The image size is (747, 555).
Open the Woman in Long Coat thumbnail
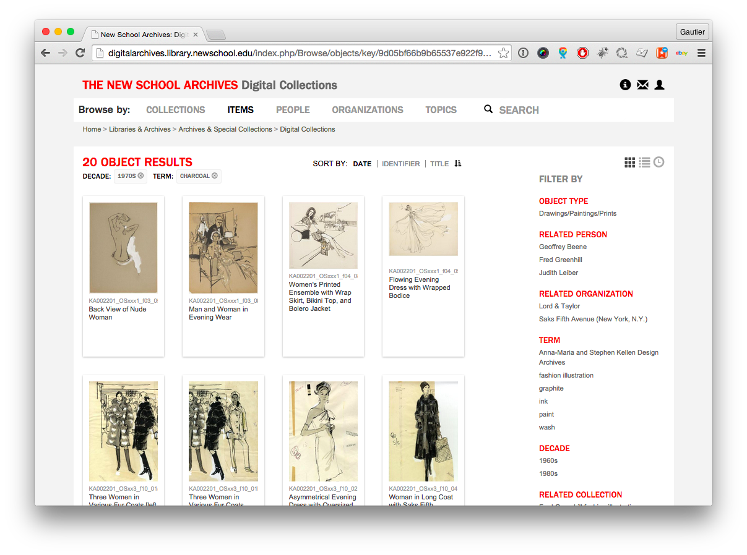423,431
